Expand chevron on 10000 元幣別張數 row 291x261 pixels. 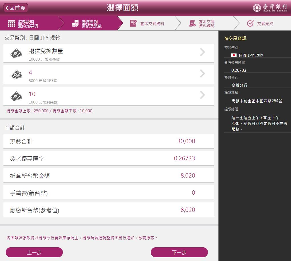click(202, 52)
